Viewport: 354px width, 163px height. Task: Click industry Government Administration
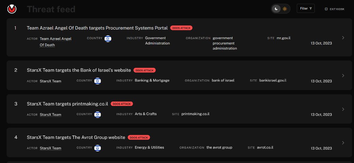coord(157,40)
